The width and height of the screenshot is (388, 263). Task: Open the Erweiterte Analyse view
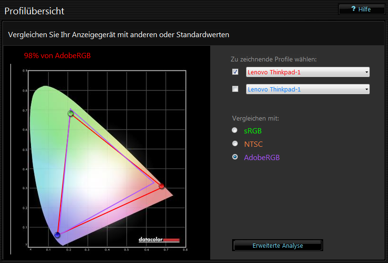pos(277,245)
